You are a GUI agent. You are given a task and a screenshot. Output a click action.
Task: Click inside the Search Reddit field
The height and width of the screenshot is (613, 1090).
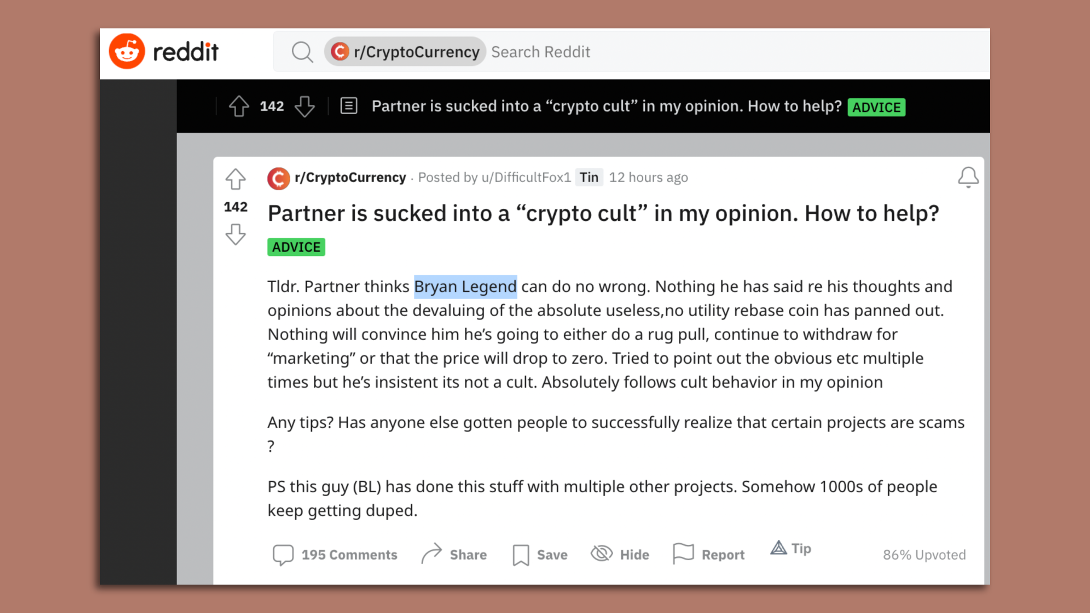click(540, 51)
